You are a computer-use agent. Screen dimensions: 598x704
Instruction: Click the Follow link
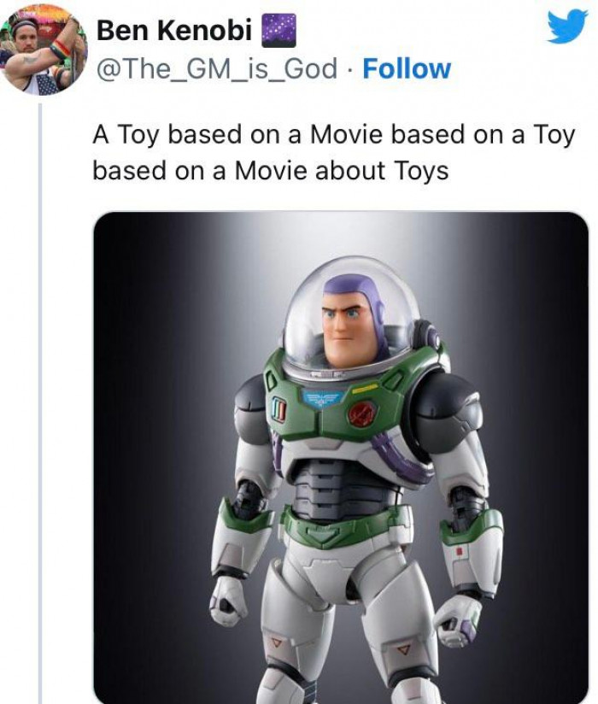pyautogui.click(x=406, y=68)
